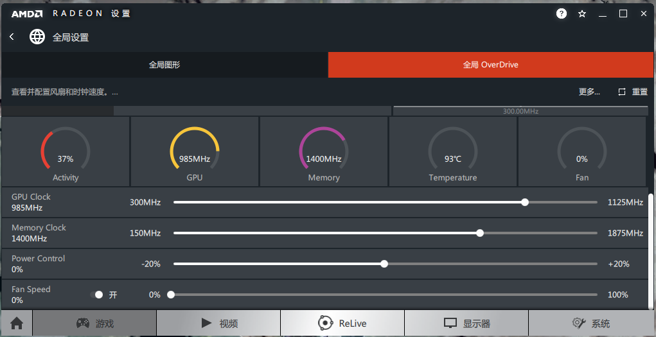Open the 更多... menu

point(589,92)
